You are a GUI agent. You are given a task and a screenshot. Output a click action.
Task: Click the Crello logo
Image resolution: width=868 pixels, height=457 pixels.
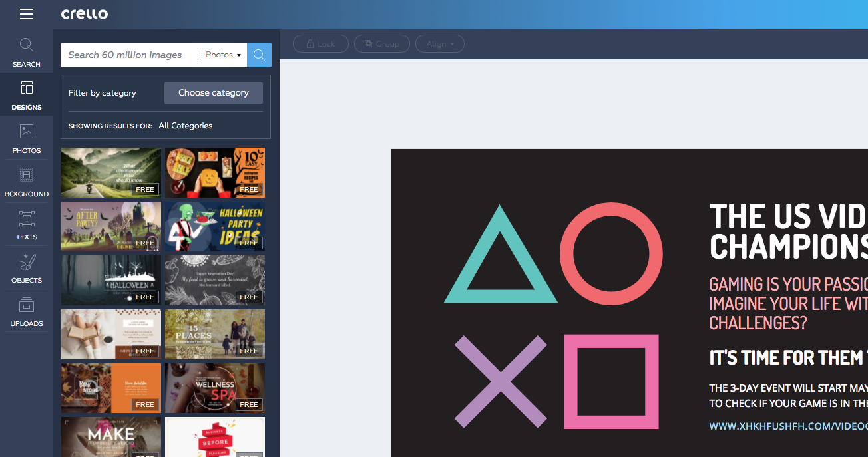point(85,14)
